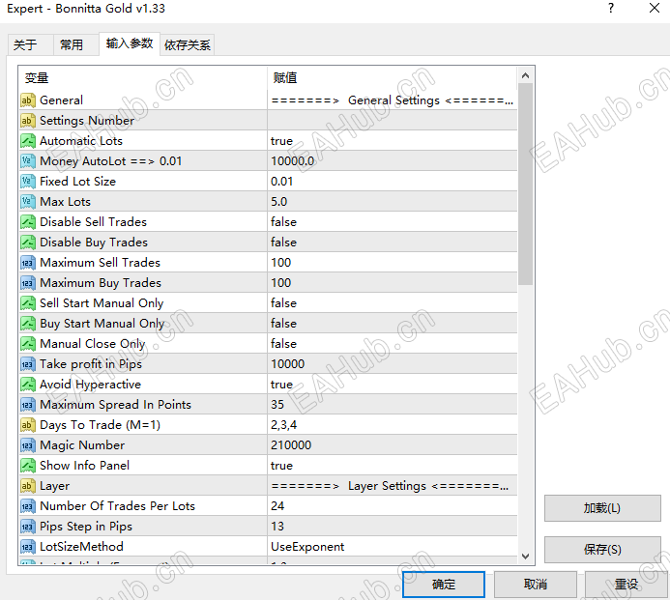Click the 加载(L) button

click(602, 508)
